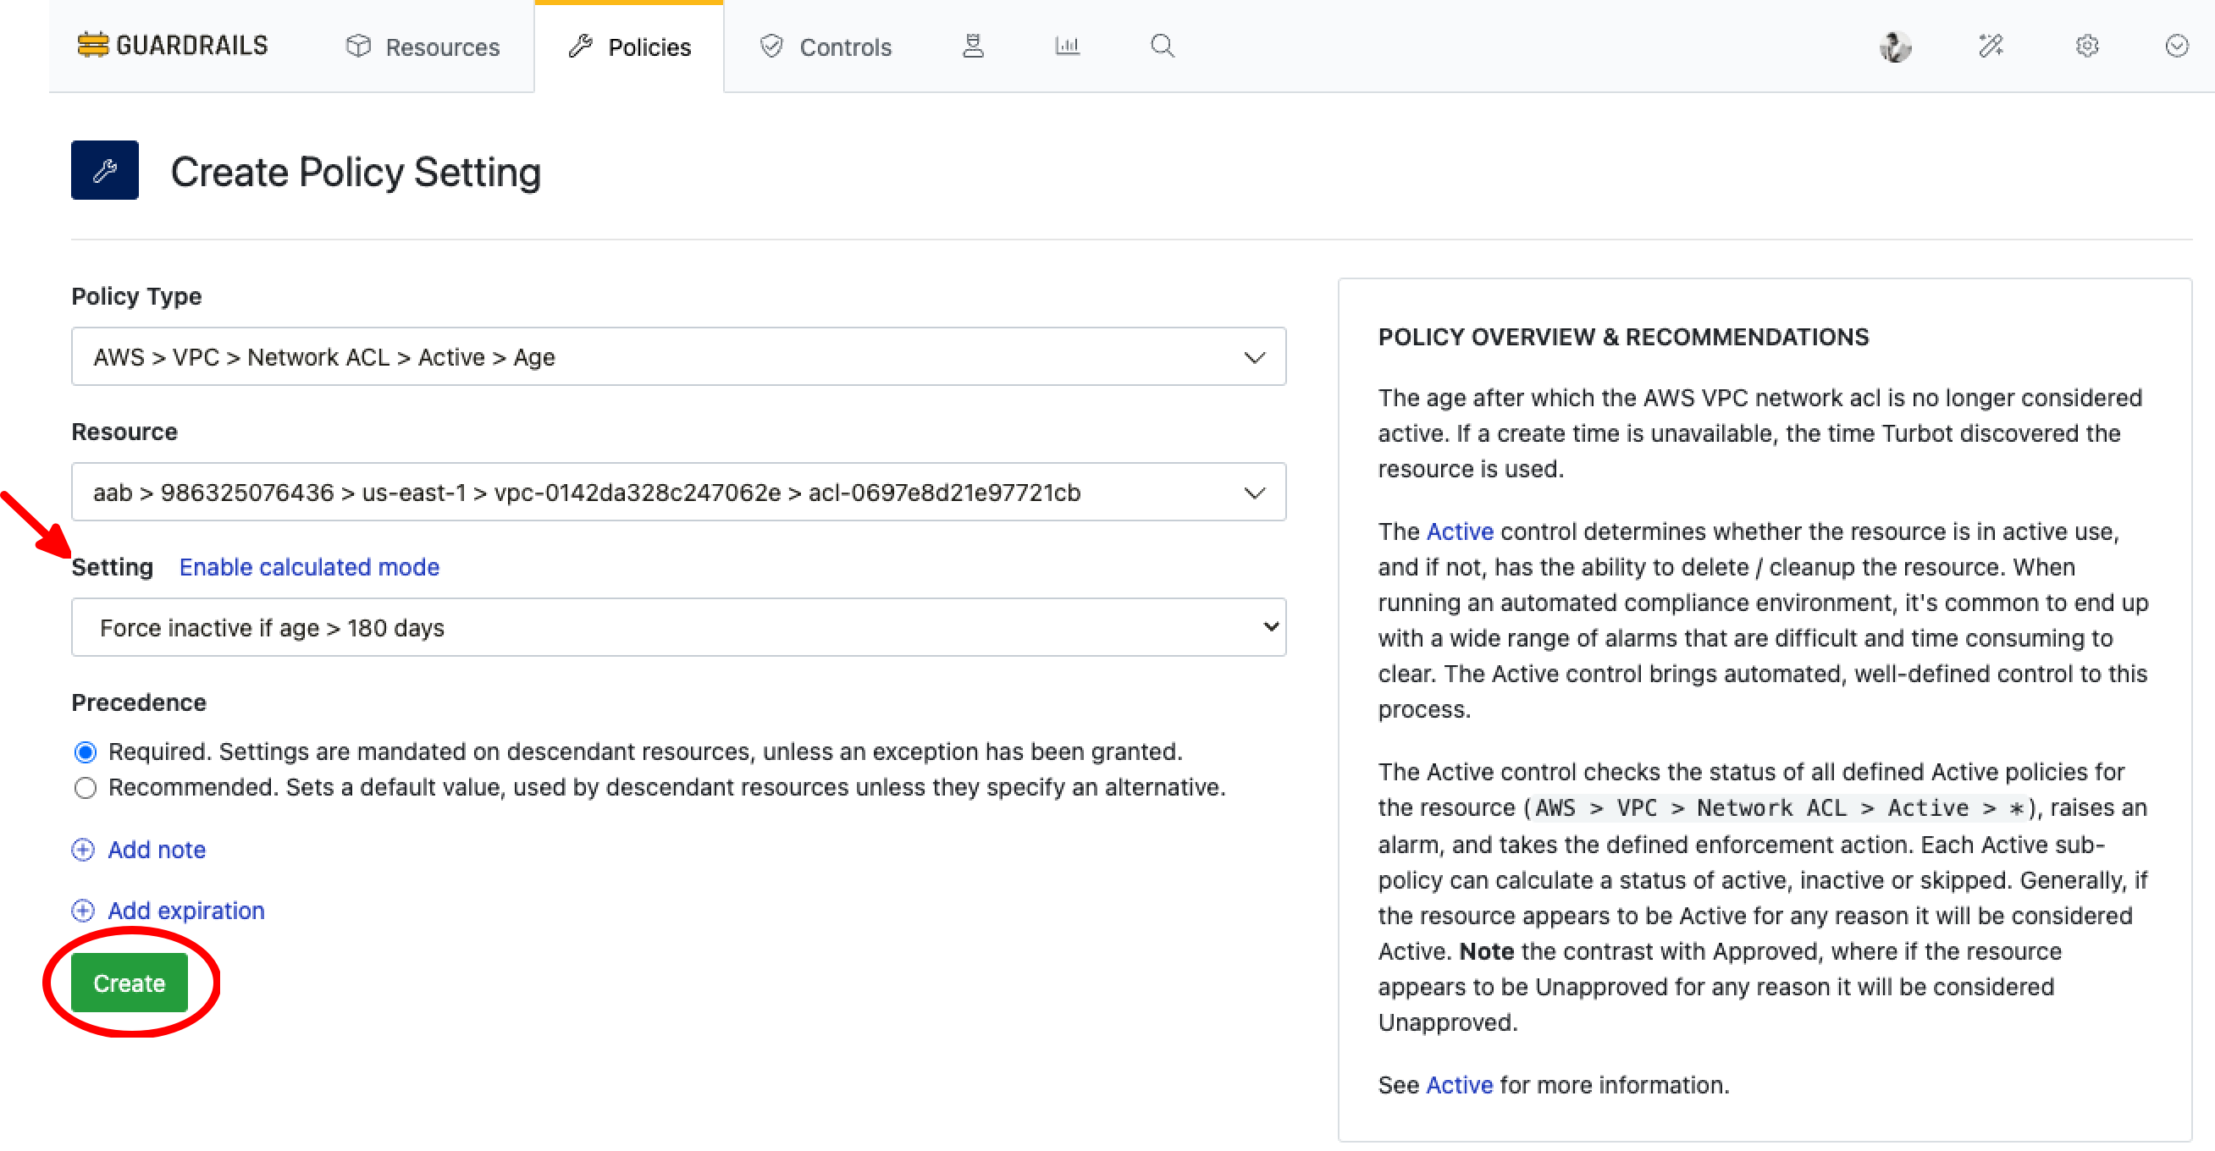The width and height of the screenshot is (2215, 1151).
Task: Click the Add note plus icon
Action: pos(82,849)
